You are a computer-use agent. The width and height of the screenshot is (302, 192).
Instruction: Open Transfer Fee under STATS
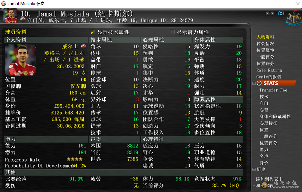pyautogui.click(x=273, y=90)
